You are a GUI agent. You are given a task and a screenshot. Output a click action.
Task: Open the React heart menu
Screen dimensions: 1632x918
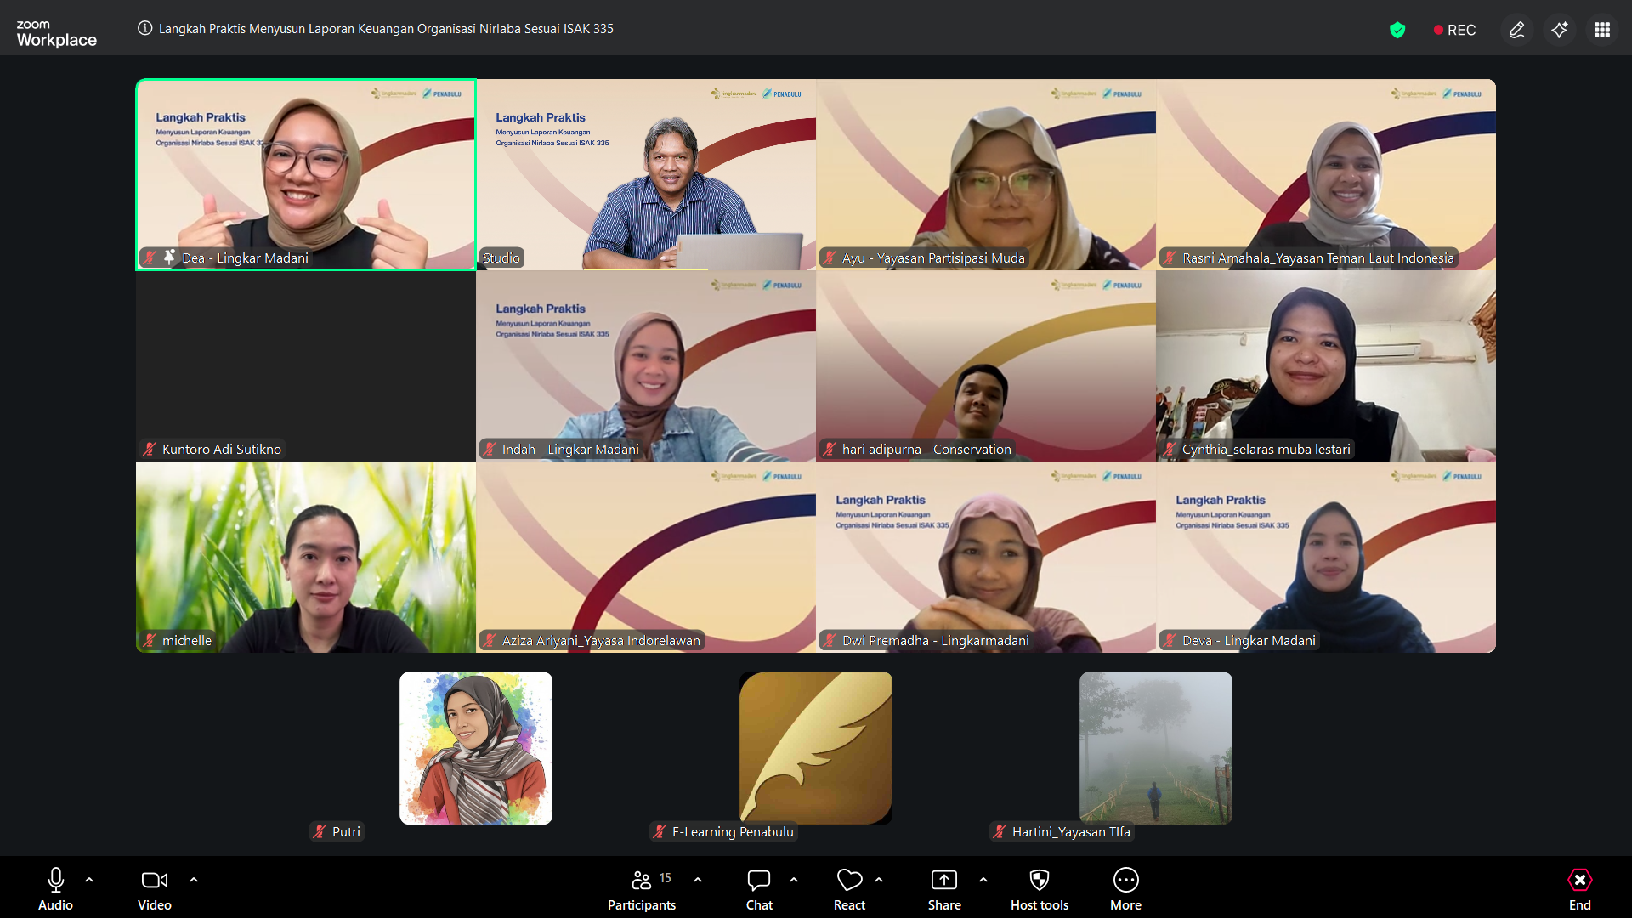[x=849, y=888]
